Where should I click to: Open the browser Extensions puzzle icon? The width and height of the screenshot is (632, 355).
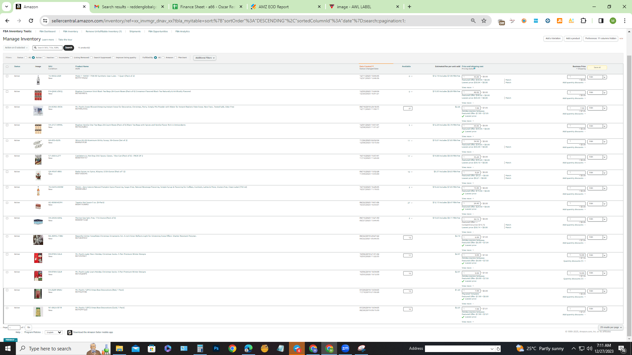coord(583,21)
